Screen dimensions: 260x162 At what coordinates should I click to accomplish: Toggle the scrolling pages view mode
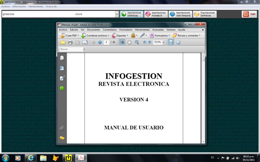coord(171,42)
